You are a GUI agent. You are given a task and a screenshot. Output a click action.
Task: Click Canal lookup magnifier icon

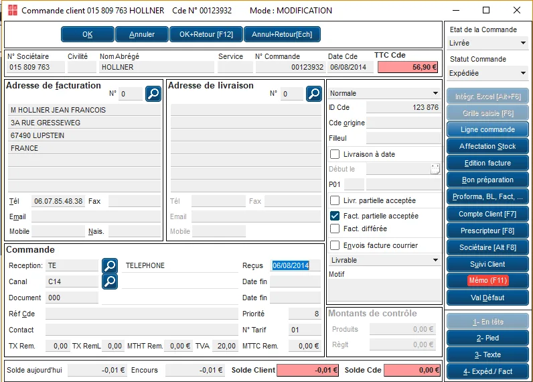coord(110,281)
